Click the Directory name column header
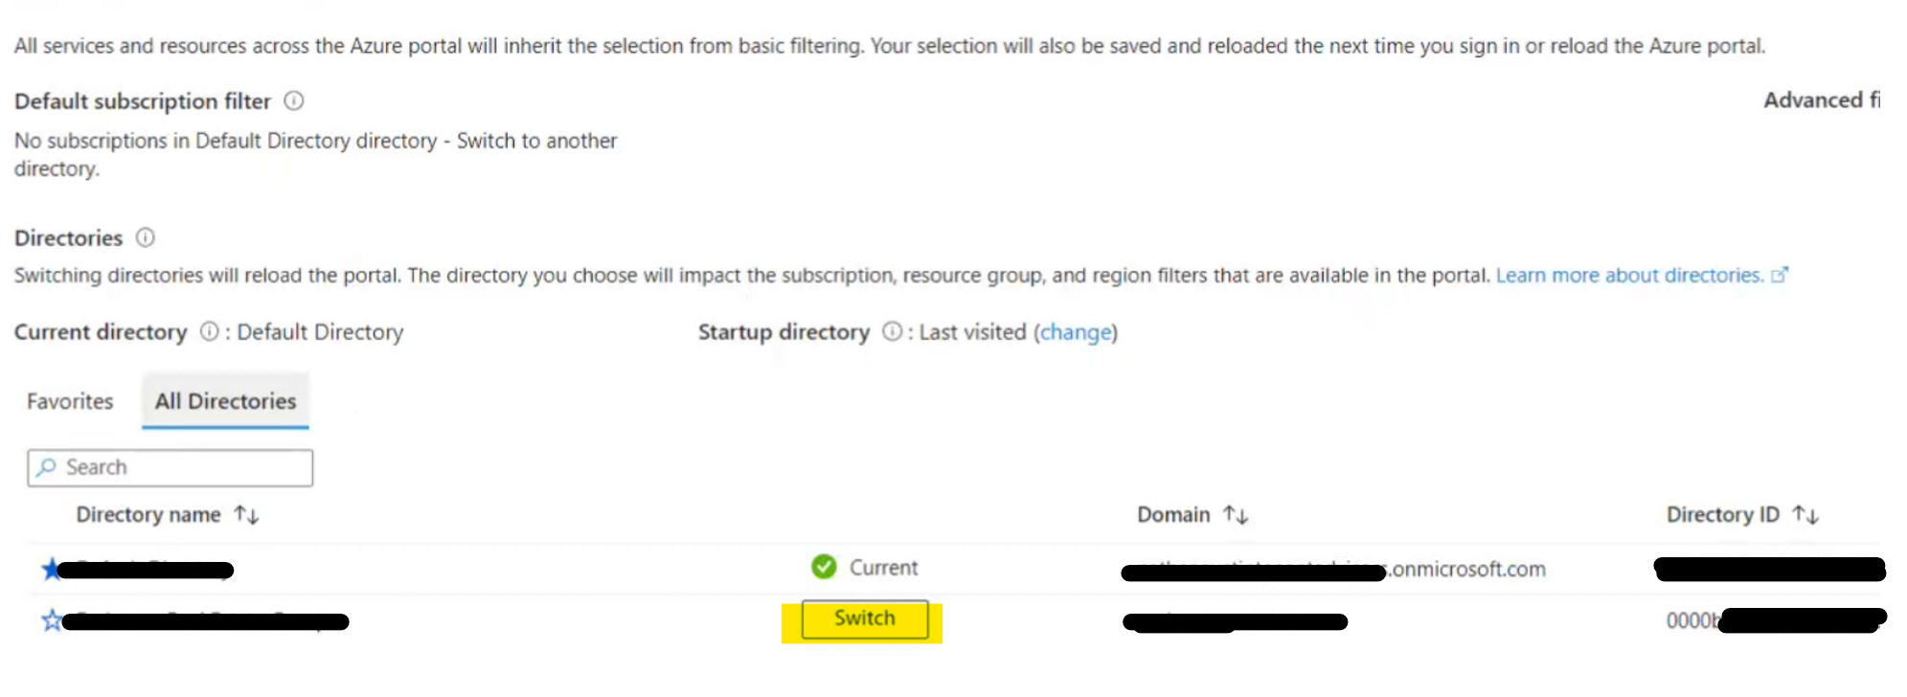This screenshot has width=1907, height=697. point(148,515)
